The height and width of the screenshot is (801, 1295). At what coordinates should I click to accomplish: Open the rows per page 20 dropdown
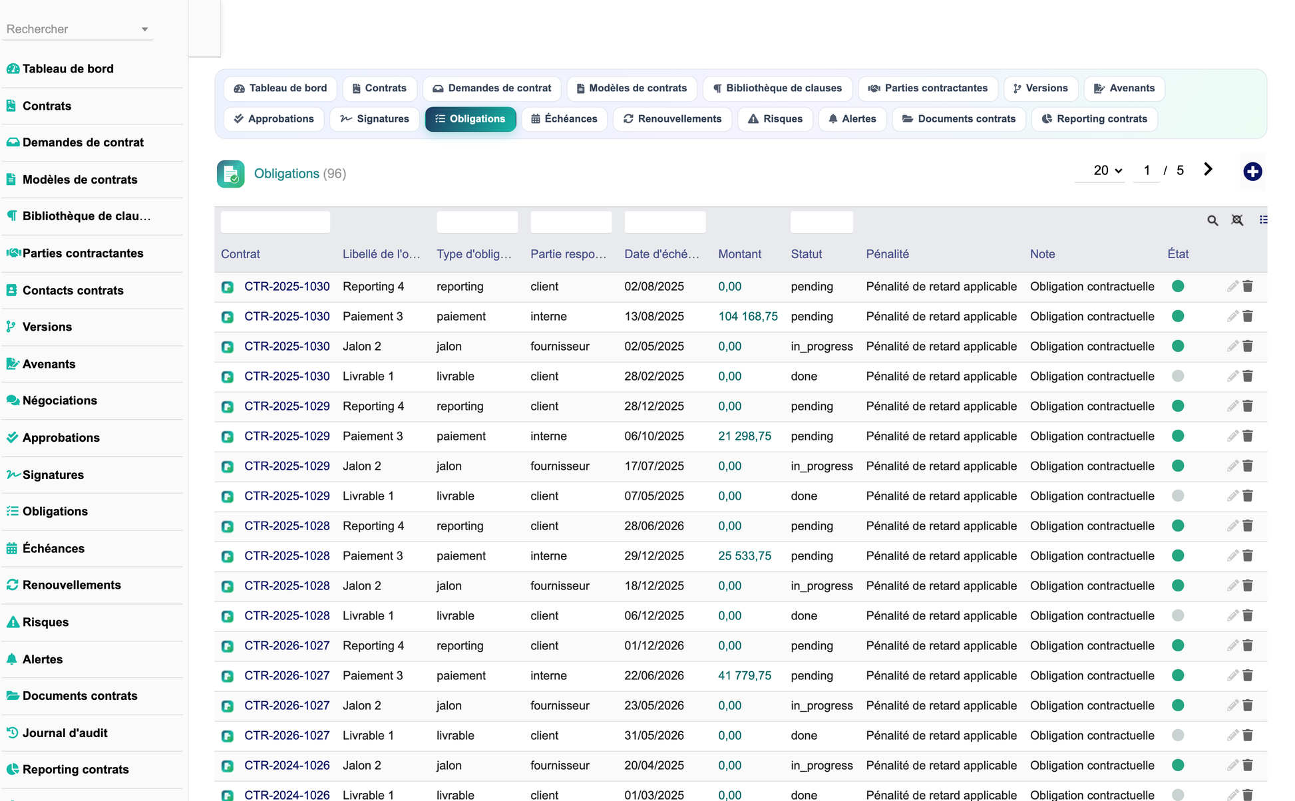click(1107, 170)
